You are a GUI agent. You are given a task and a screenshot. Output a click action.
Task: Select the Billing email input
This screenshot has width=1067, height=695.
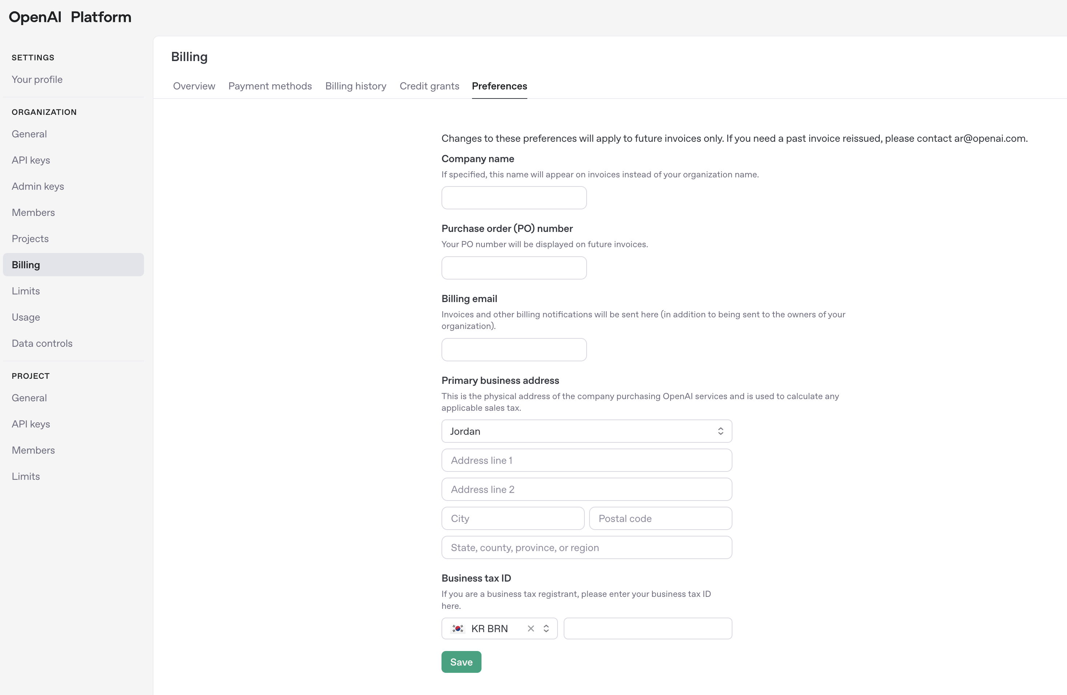pyautogui.click(x=514, y=350)
